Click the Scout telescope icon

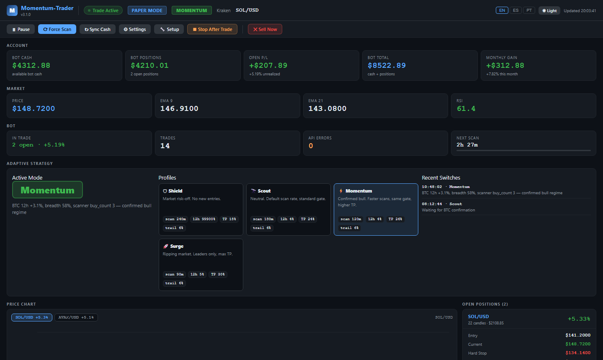point(253,191)
